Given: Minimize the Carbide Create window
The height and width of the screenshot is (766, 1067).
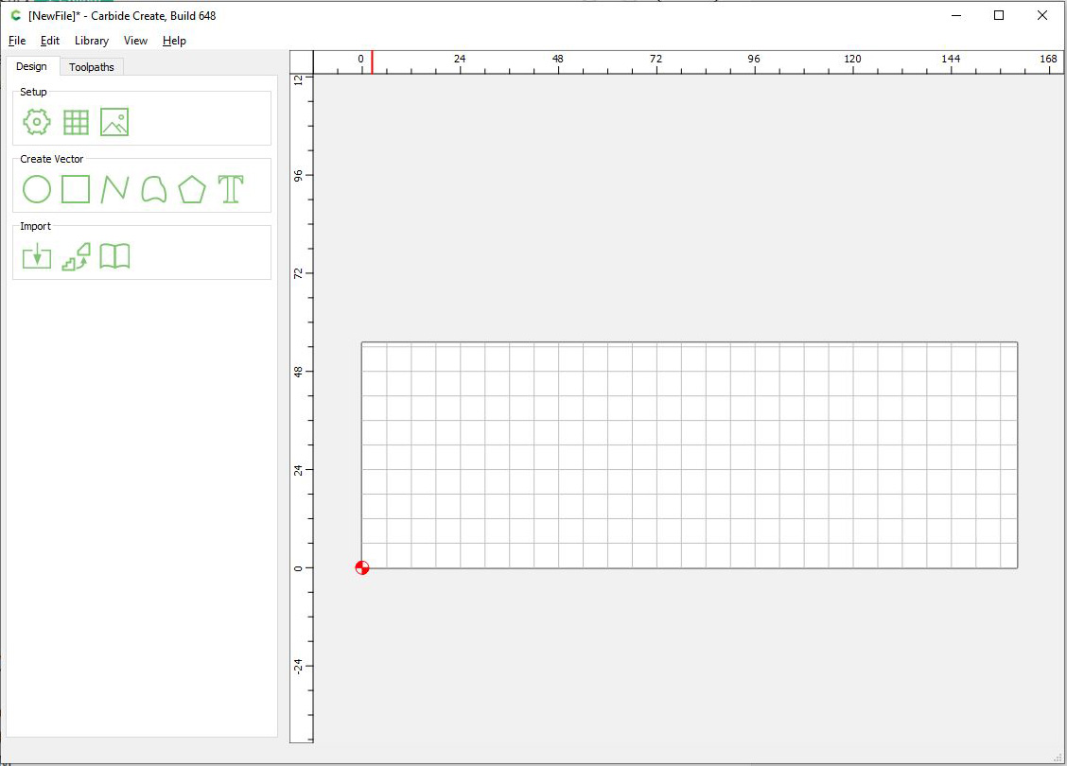Looking at the screenshot, I should 956,15.
